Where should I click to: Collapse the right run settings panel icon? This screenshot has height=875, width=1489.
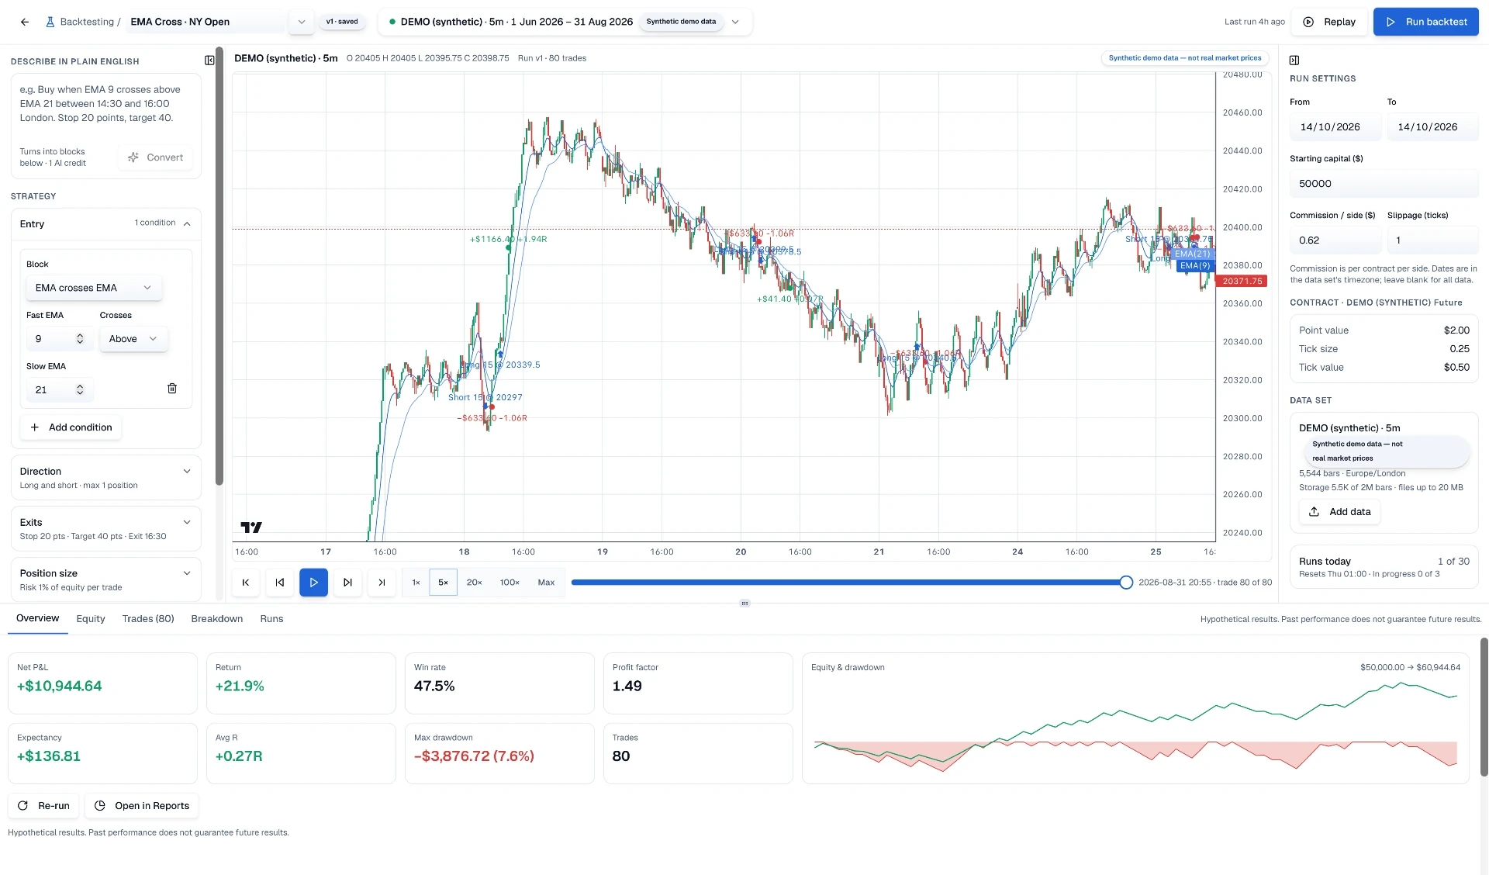tap(1294, 61)
